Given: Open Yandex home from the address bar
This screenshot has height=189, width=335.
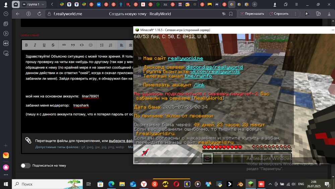Looking at the screenshot, I should click(28, 14).
